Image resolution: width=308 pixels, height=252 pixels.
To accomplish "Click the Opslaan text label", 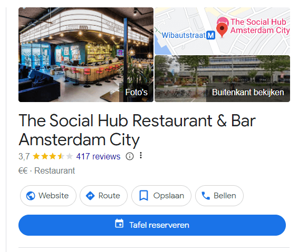I will click(169, 196).
